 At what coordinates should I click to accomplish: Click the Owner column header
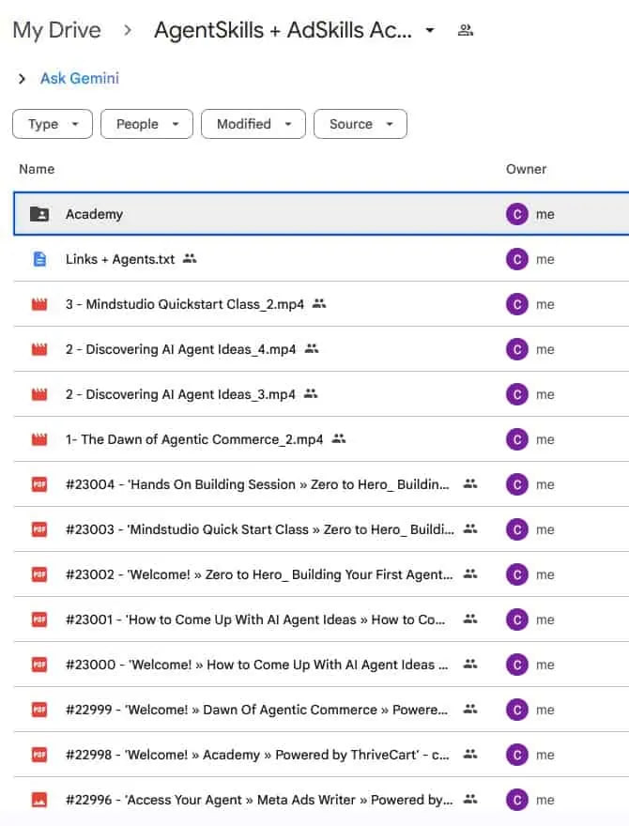tap(526, 169)
